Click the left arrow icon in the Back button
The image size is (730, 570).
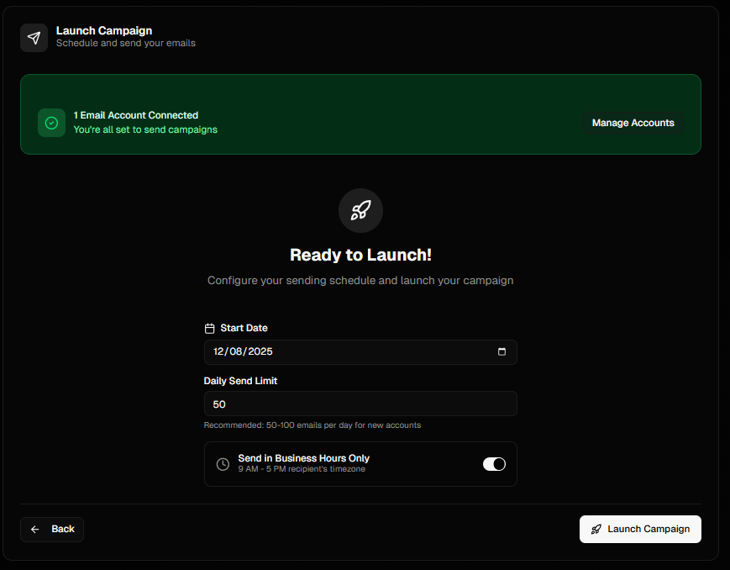pos(35,530)
